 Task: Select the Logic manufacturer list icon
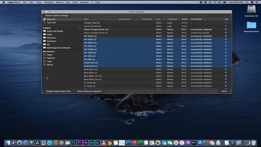click(x=44, y=61)
